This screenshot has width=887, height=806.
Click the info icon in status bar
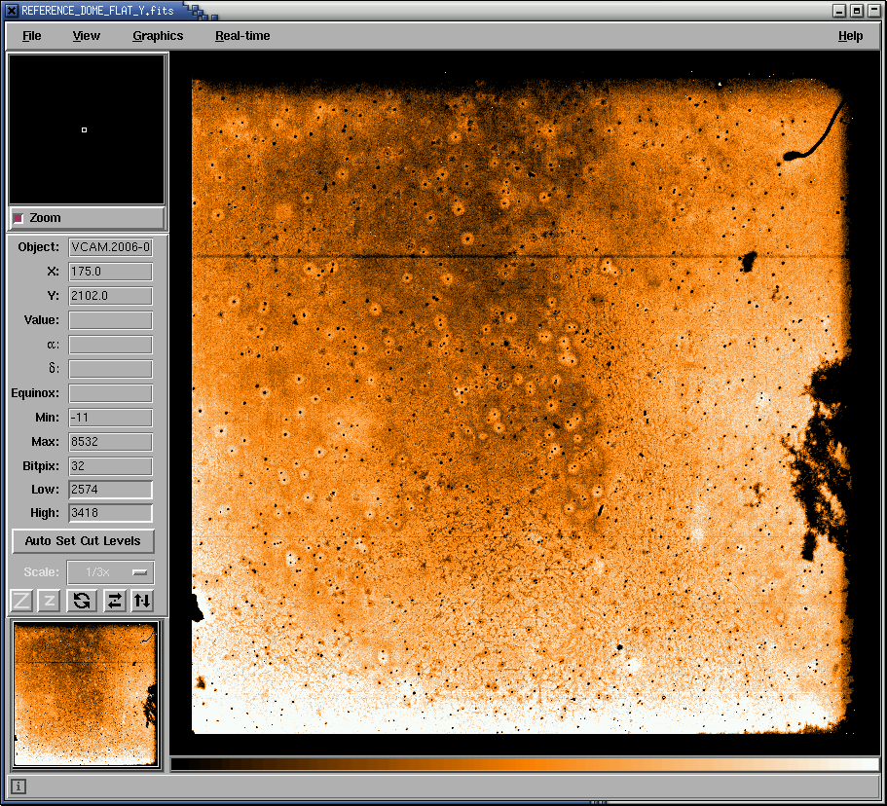pos(18,787)
